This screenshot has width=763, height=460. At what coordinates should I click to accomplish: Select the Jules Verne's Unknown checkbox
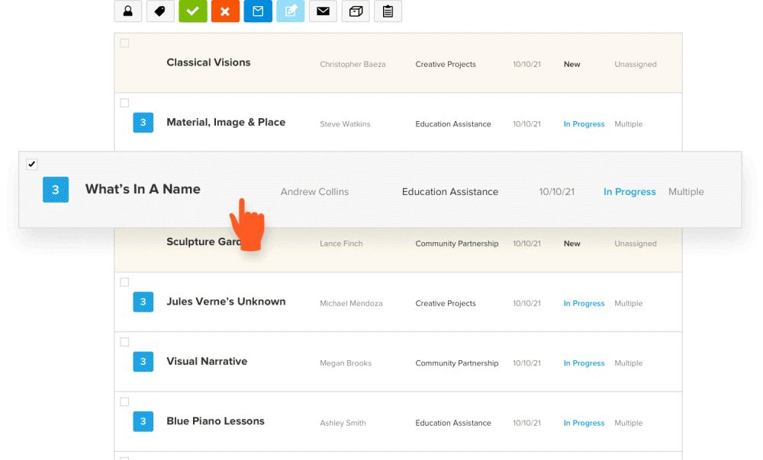124,283
